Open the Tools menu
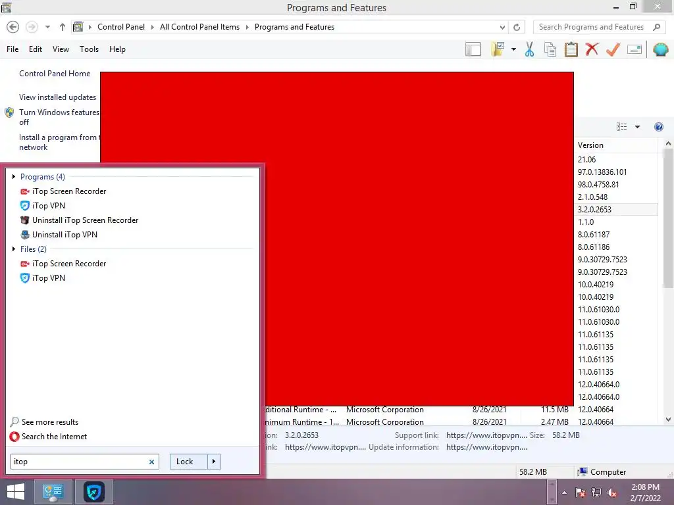Image resolution: width=674 pixels, height=505 pixels. click(89, 49)
